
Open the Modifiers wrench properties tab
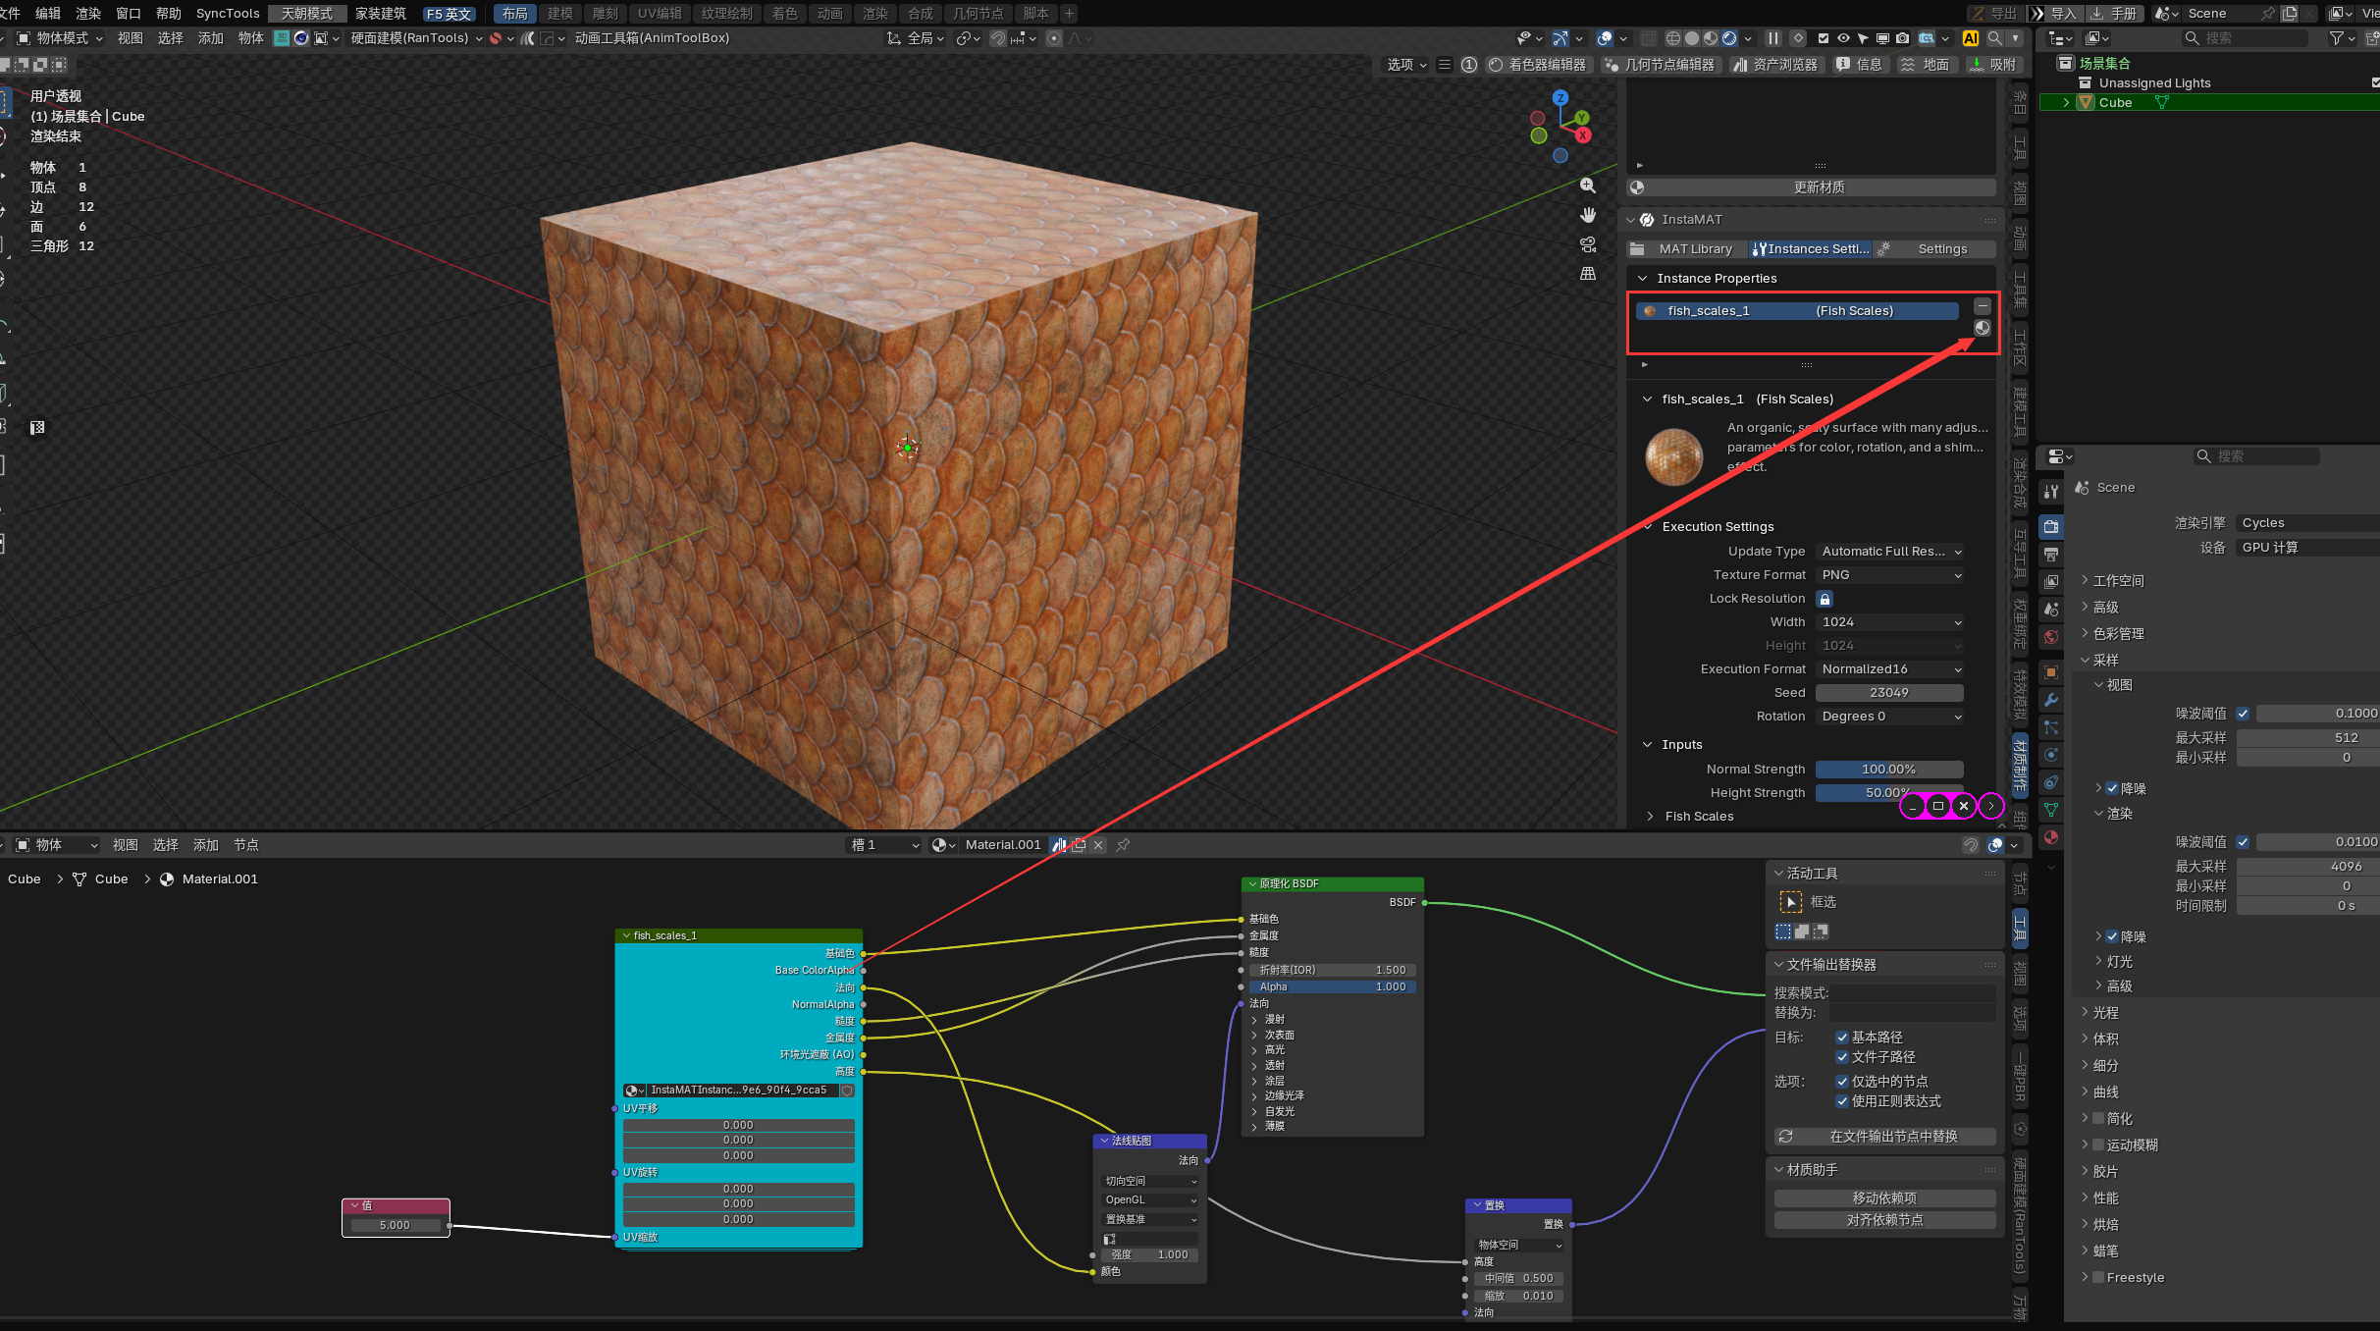2051,700
